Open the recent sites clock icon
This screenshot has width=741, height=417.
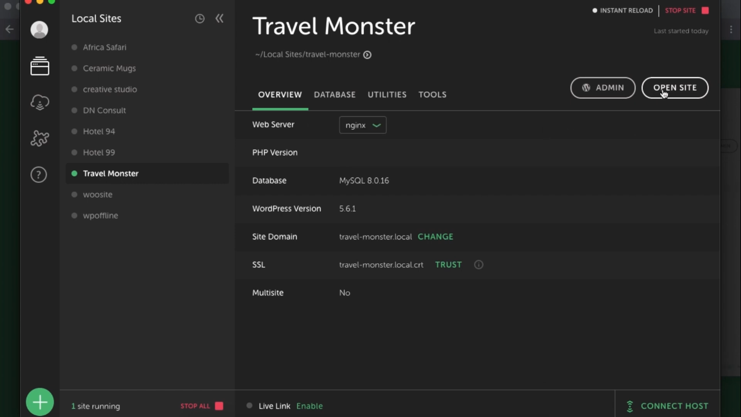200,19
